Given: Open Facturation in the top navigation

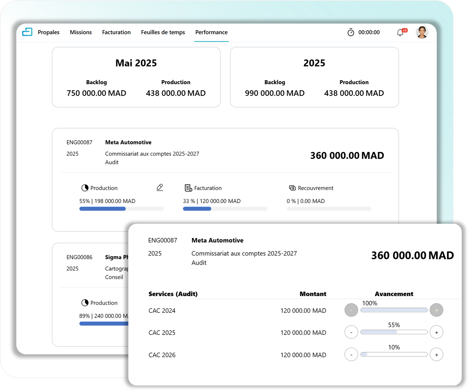Looking at the screenshot, I should pos(116,32).
